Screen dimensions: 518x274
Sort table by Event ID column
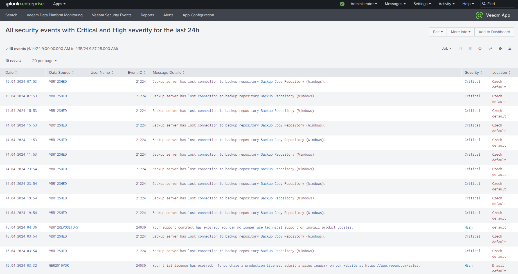pyautogui.click(x=137, y=73)
